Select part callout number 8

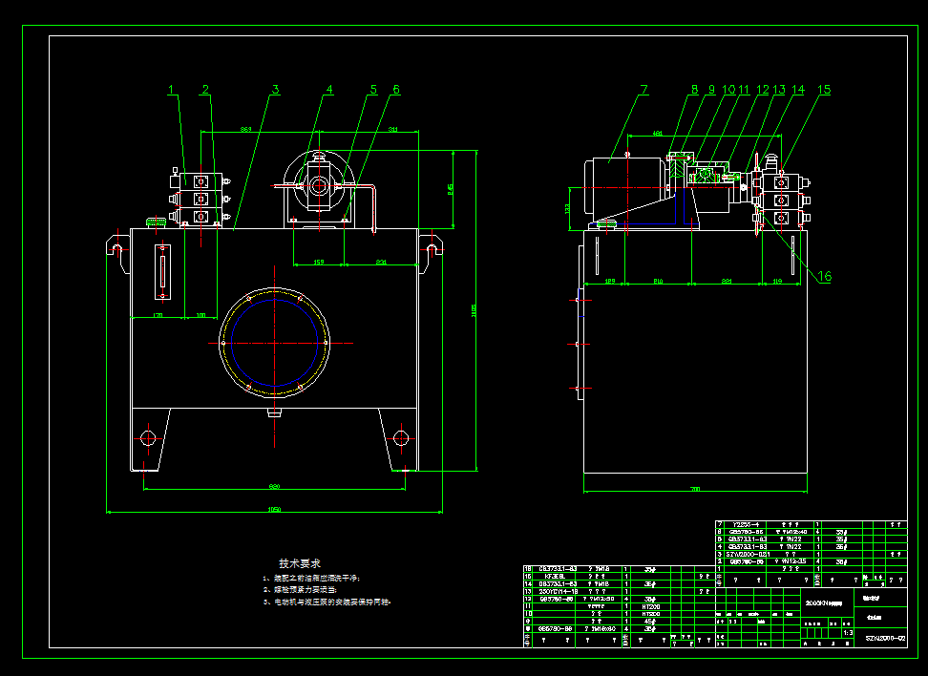(695, 90)
